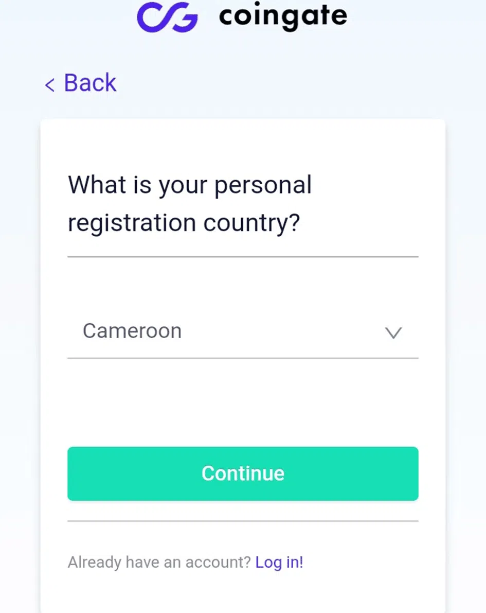Viewport: 486px width, 613px height.
Task: Click the word Continue on the green button
Action: point(243,474)
